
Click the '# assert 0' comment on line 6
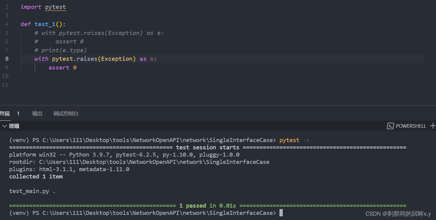(59, 42)
